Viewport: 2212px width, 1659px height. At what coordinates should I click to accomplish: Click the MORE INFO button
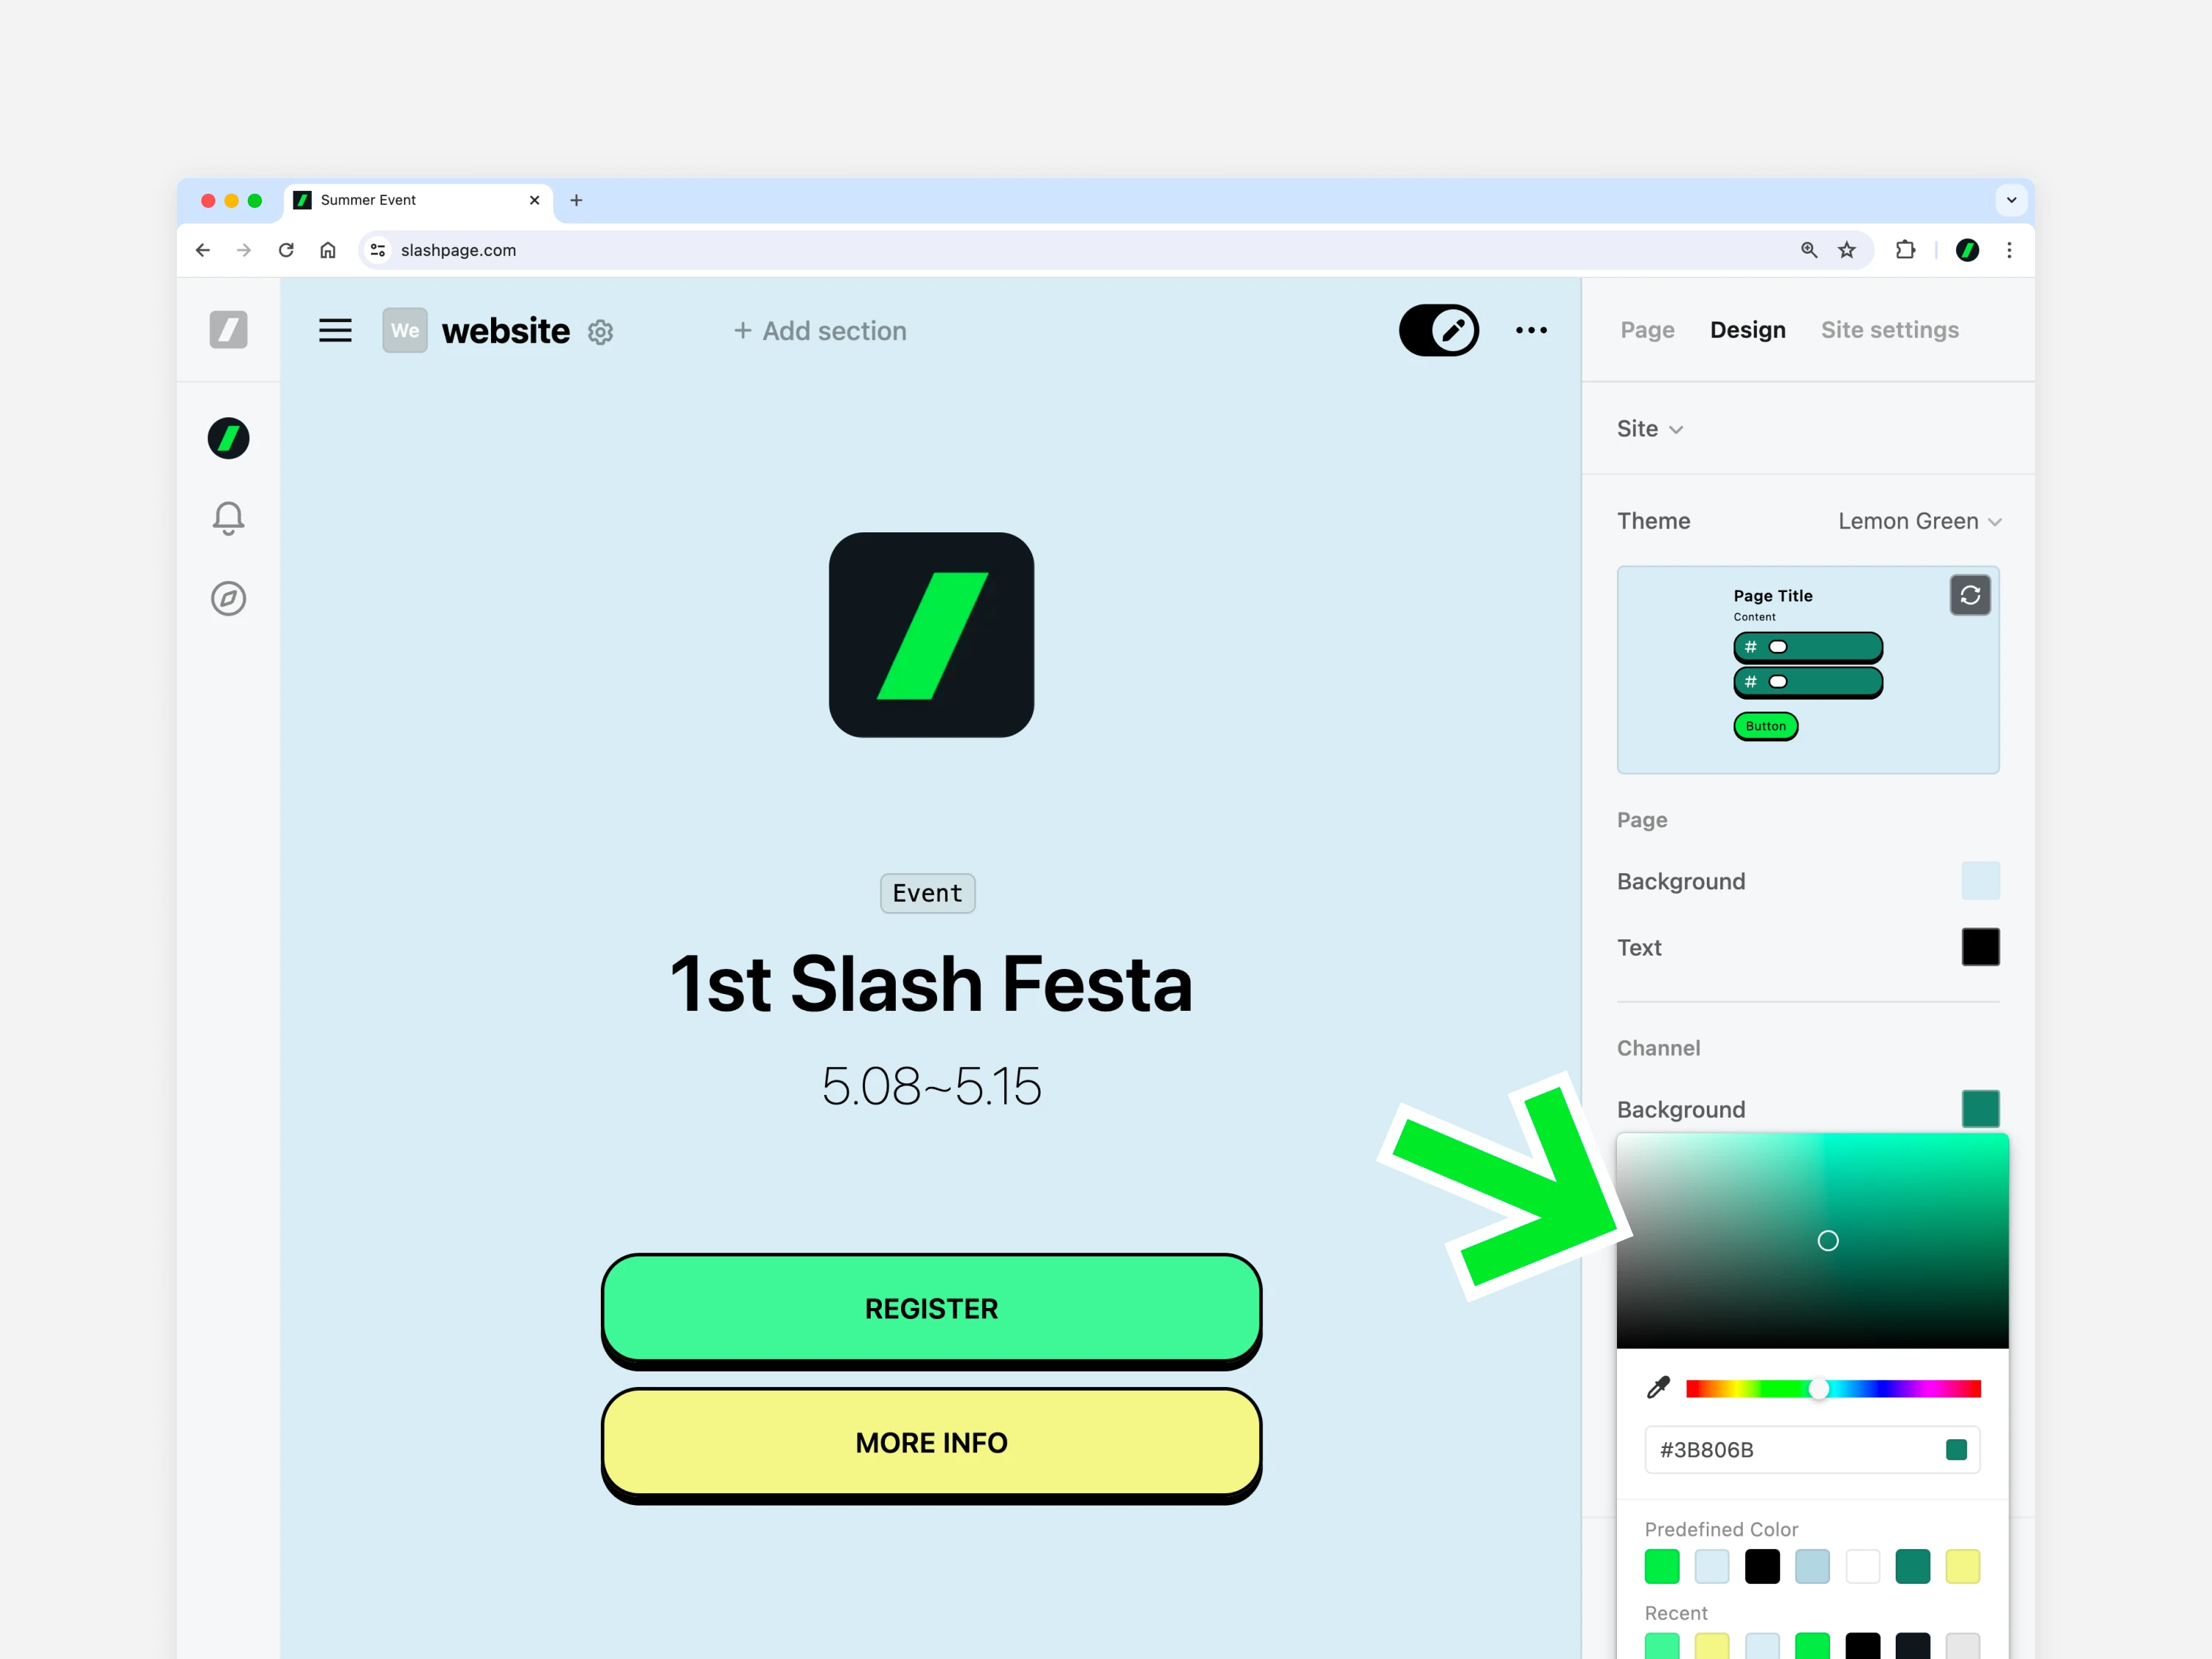931,1442
